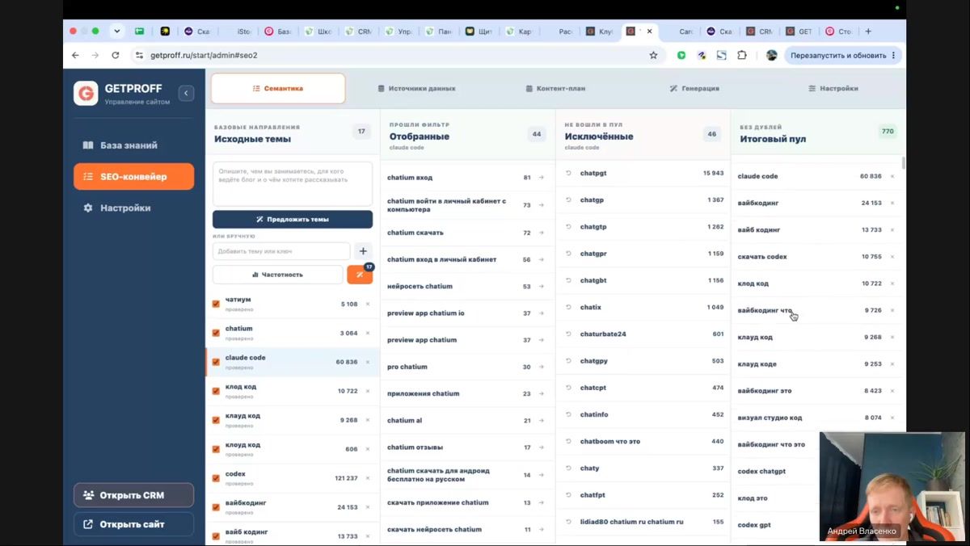This screenshot has width=970, height=546.
Task: Click the Частотность button
Action: [x=277, y=275]
